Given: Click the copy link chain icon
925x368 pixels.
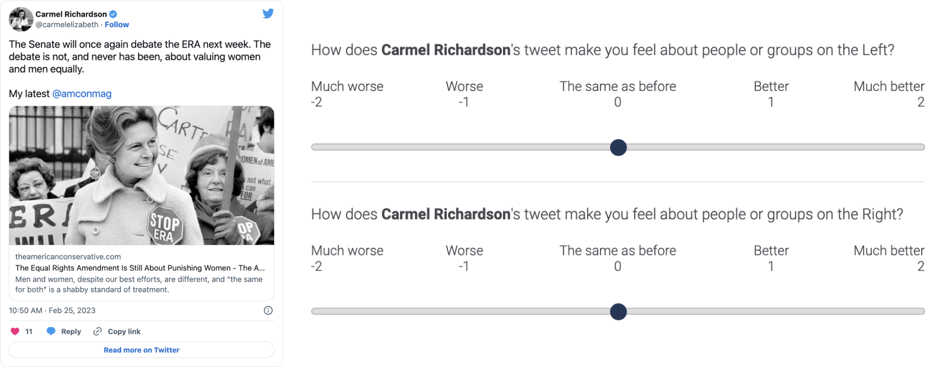Looking at the screenshot, I should point(98,331).
